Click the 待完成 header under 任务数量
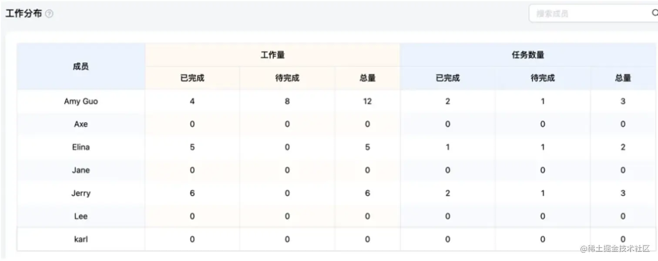The height and width of the screenshot is (261, 658). [542, 78]
